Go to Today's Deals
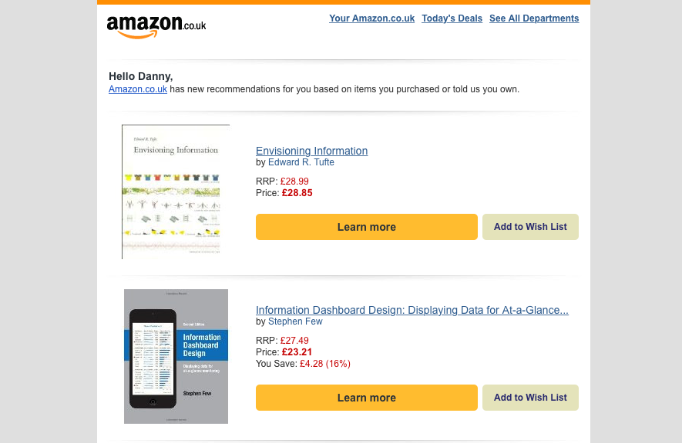Screen dimensions: 682x443 452,18
